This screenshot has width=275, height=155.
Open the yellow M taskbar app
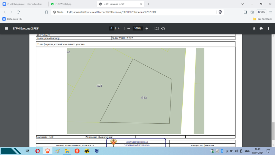[87, 151]
